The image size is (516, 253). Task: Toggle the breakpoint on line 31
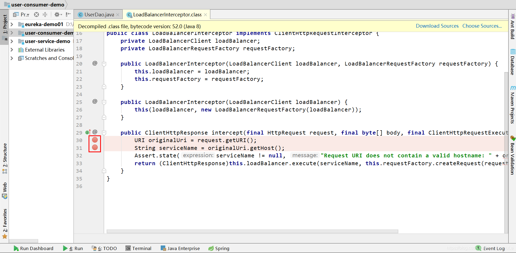(x=95, y=147)
